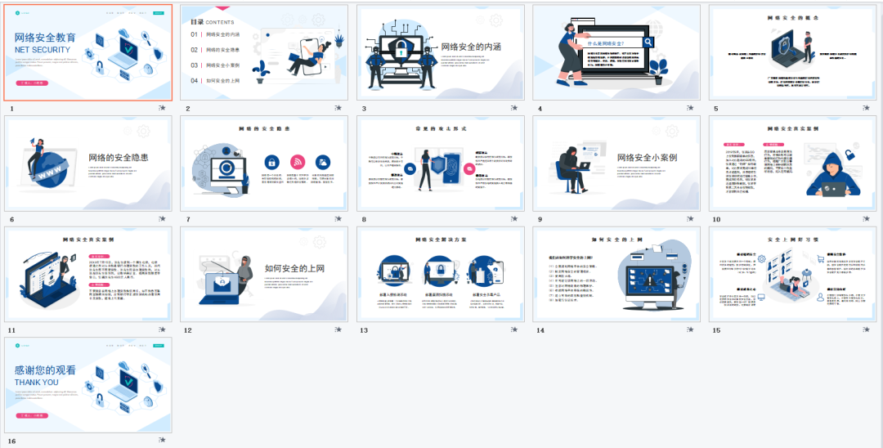Viewport: 883px width, 448px height.
Task: Click the animation star icon under slide 16
Action: [162, 440]
